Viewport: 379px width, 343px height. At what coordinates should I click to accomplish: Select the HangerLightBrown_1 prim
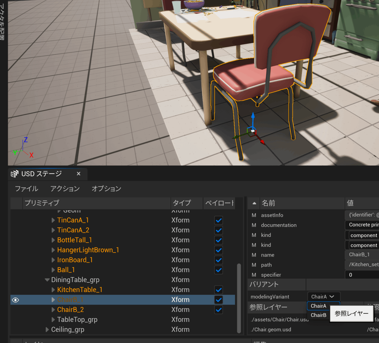[x=88, y=250]
